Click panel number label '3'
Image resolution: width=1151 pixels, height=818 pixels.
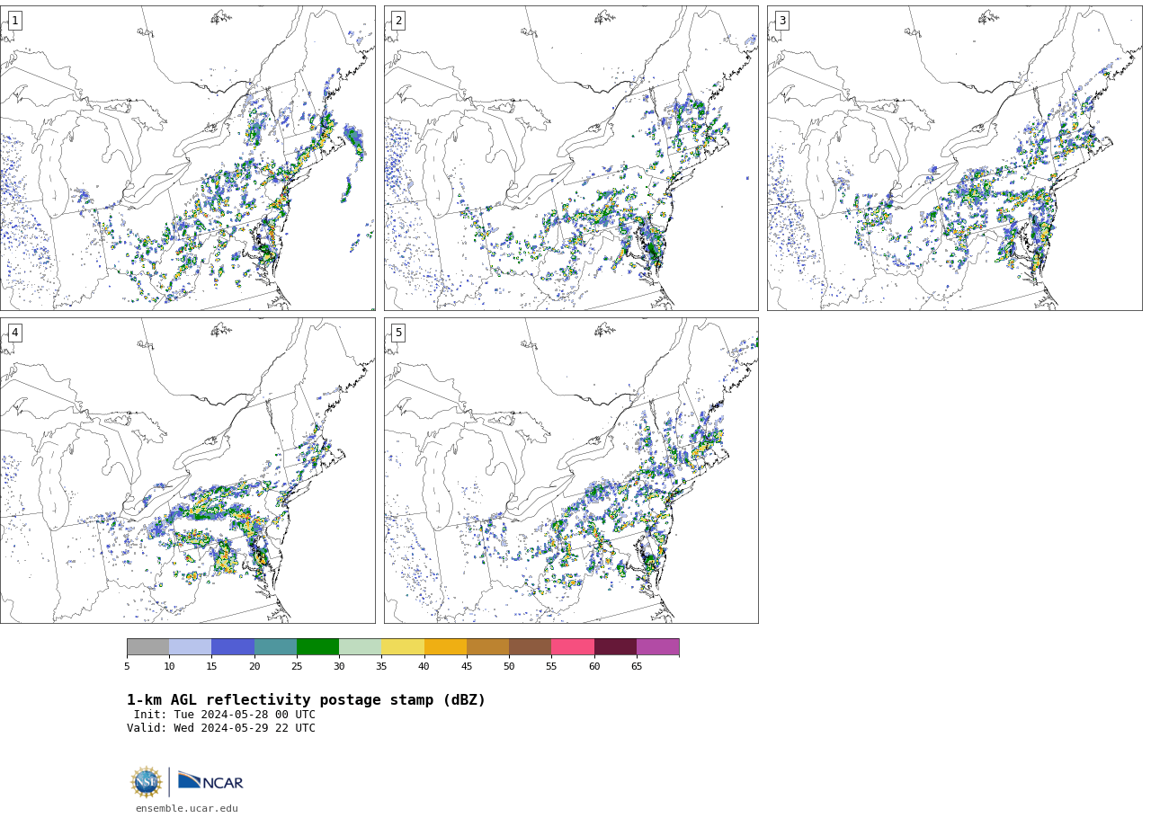click(x=781, y=21)
